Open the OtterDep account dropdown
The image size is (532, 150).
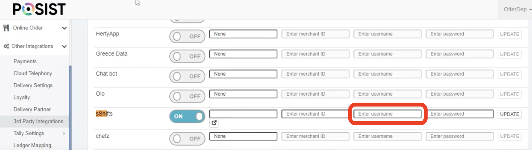tap(517, 9)
